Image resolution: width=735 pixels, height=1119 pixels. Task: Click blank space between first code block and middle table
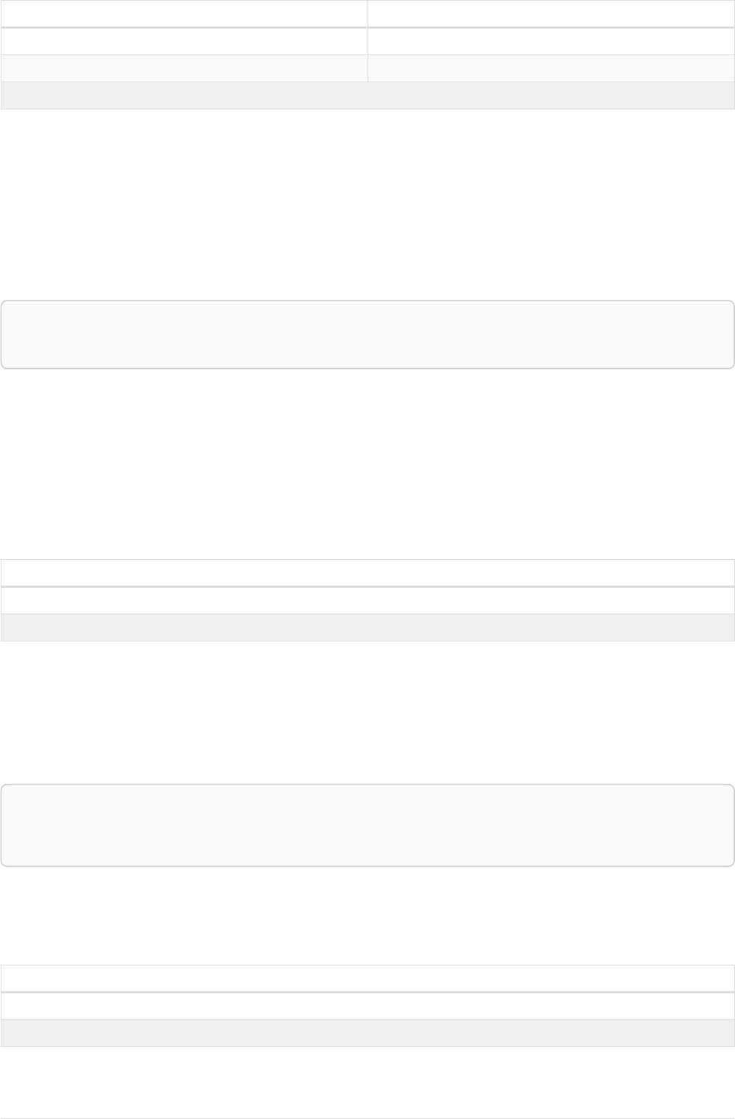tap(367, 463)
